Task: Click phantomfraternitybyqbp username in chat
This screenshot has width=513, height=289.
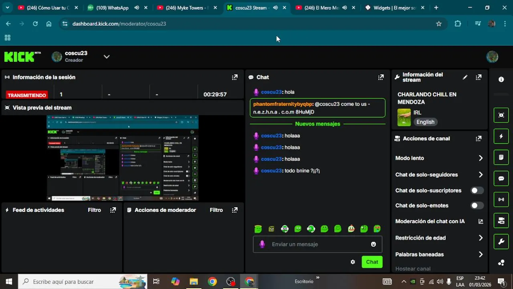Action: tap(283, 104)
